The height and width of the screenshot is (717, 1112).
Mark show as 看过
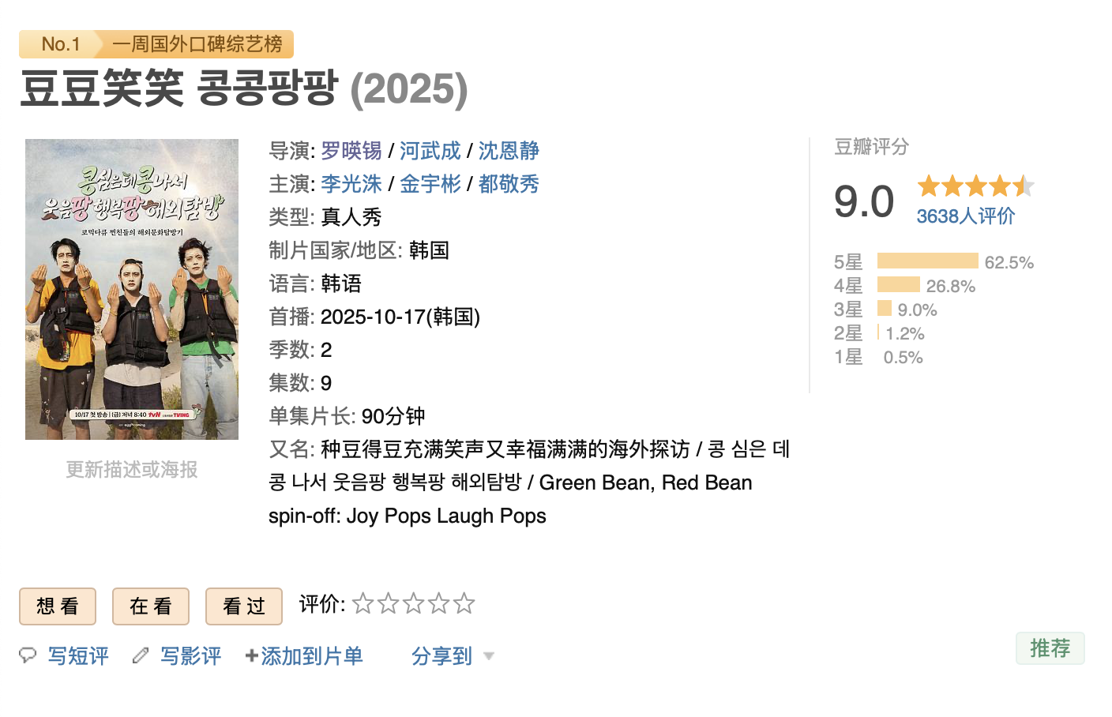(244, 606)
